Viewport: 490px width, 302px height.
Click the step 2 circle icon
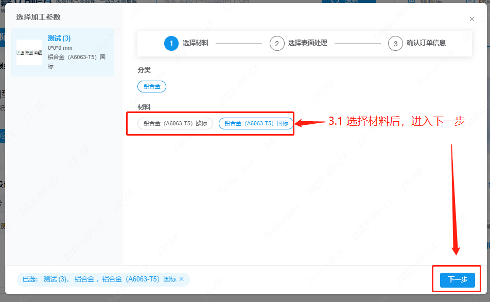277,44
